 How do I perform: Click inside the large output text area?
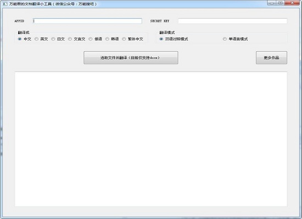[x=151, y=139]
